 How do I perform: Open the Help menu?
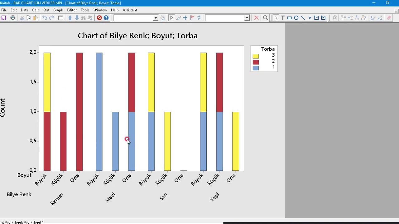tap(115, 10)
